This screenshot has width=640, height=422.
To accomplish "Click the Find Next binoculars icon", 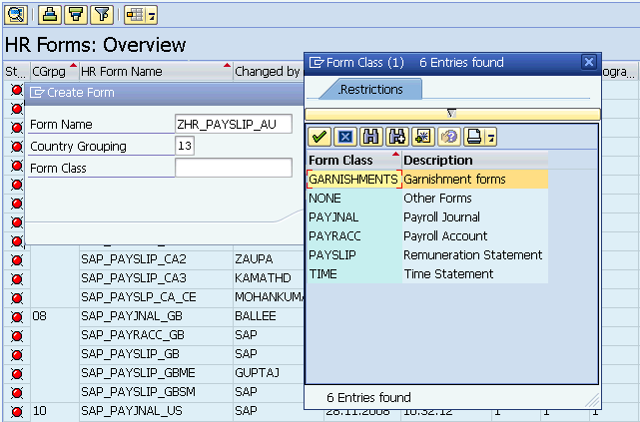I will [x=396, y=137].
